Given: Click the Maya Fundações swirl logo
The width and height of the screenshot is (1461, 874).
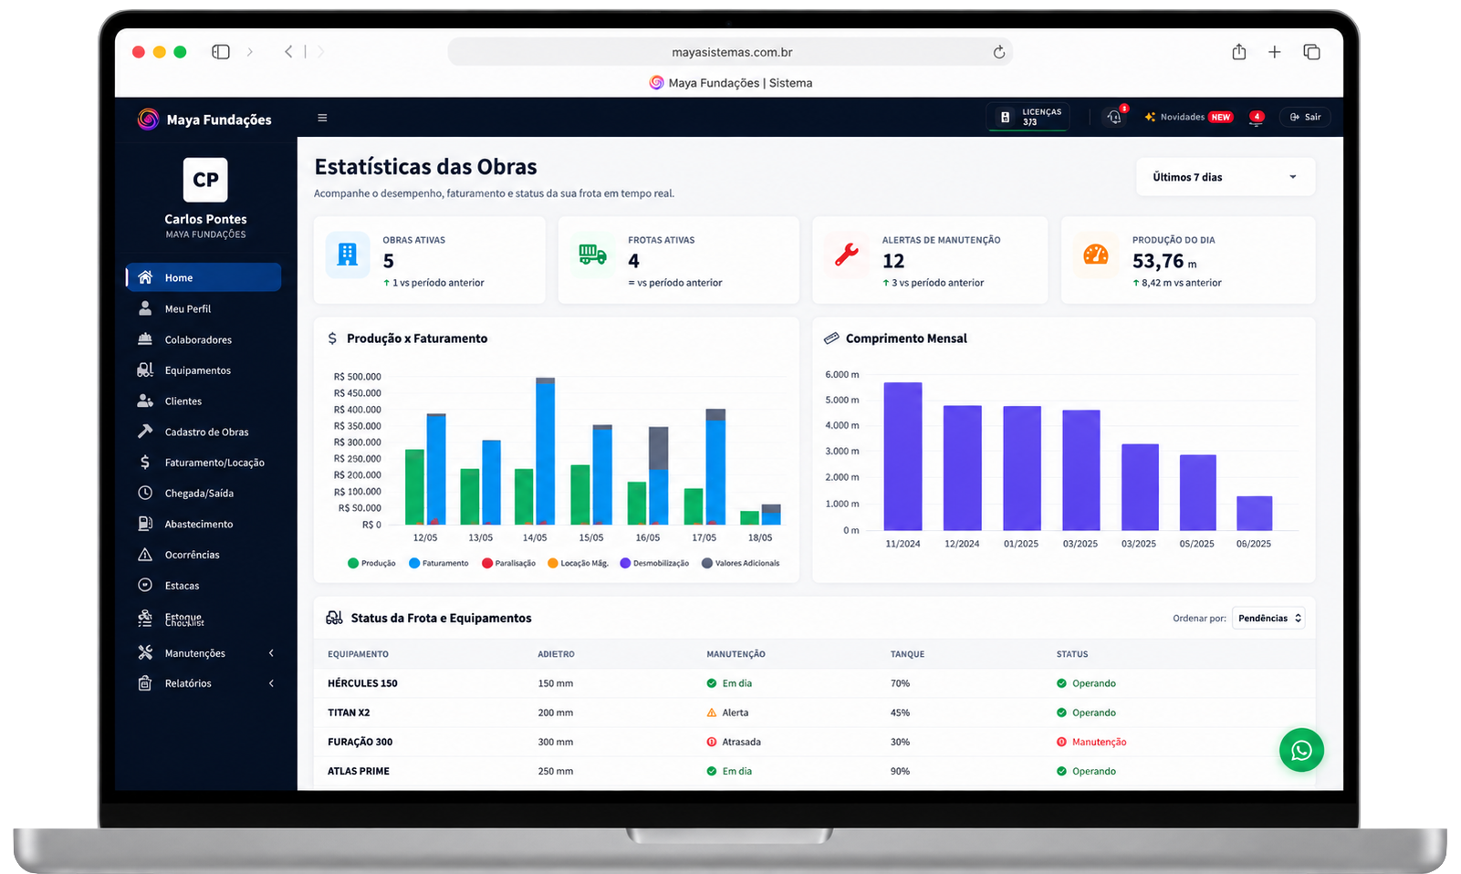Looking at the screenshot, I should tap(148, 119).
